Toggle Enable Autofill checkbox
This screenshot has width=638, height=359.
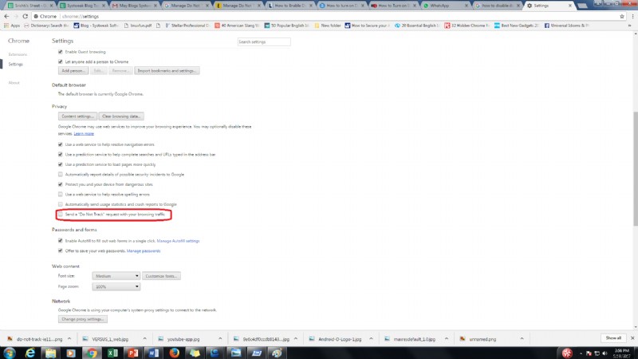(61, 241)
